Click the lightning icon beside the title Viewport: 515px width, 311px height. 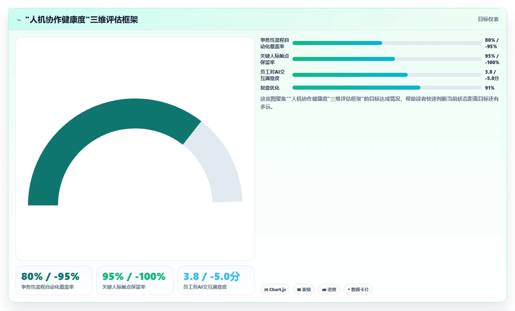pyautogui.click(x=19, y=20)
